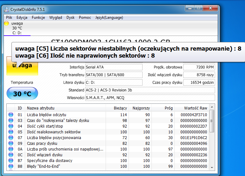Select the 'Ilość cykli start/stop' row
This screenshot has width=245, height=176.
pos(108,126)
